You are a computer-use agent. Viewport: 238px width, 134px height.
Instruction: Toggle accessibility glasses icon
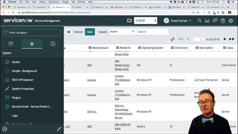coord(207,21)
